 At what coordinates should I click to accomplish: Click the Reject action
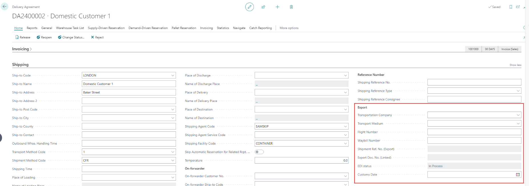tap(97, 37)
